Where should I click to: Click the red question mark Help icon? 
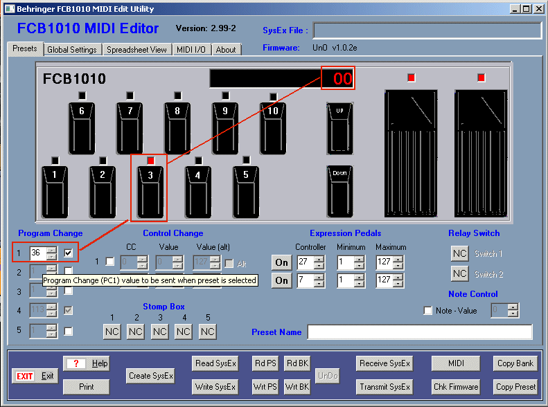[76, 363]
